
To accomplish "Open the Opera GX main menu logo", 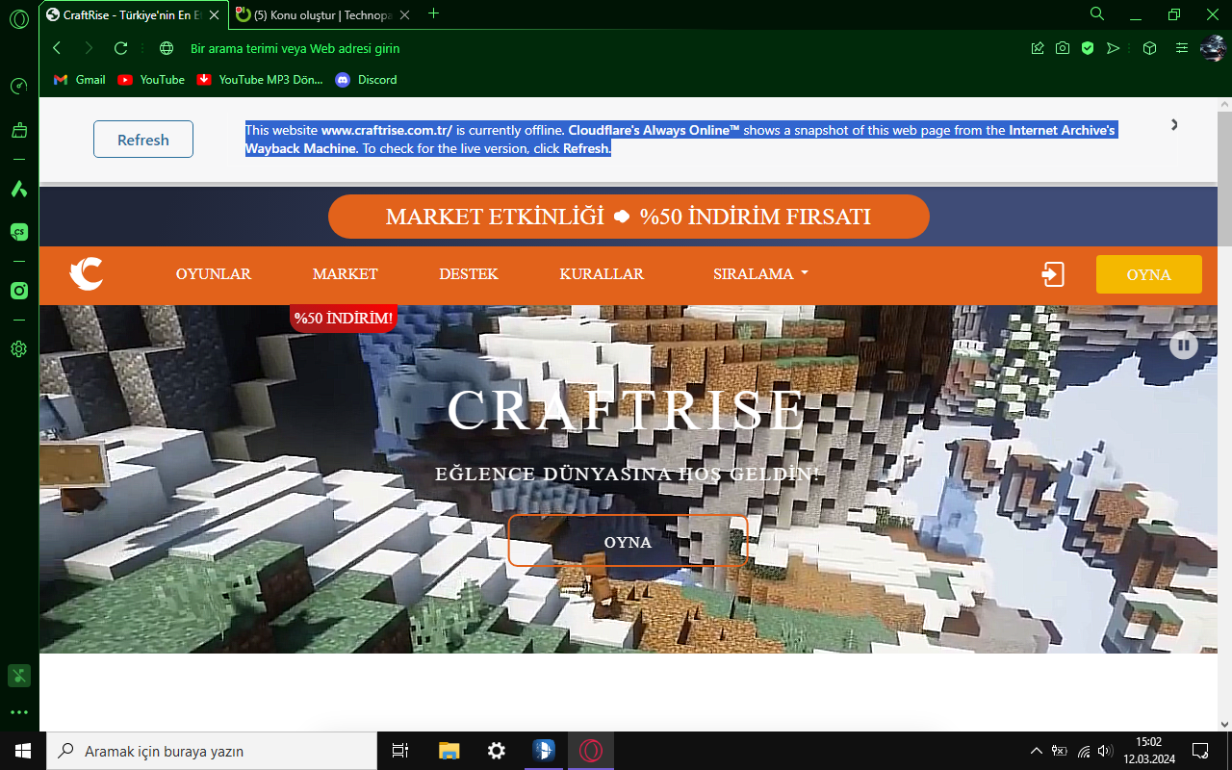I will 18,19.
